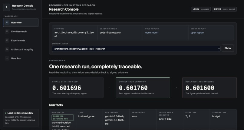Follow the open replay link
The image size is (244, 130).
point(197,33)
